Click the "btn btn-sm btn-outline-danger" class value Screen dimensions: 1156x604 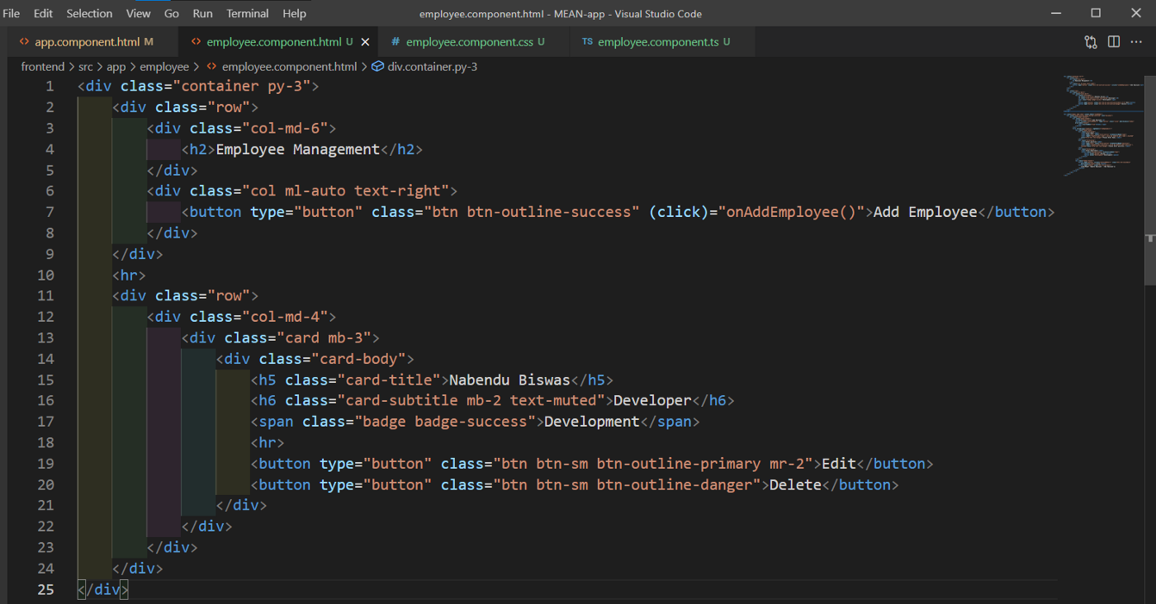(628, 484)
